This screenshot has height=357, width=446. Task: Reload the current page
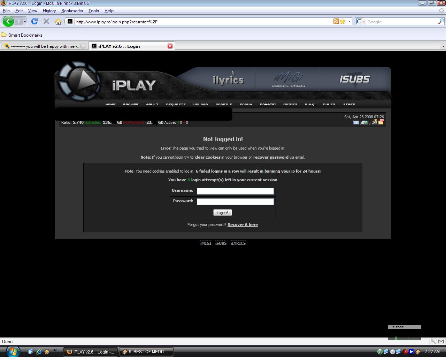coord(34,21)
